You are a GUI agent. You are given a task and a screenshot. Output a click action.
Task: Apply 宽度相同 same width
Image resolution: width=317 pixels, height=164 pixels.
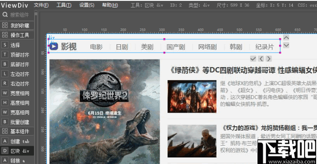coord(17,93)
